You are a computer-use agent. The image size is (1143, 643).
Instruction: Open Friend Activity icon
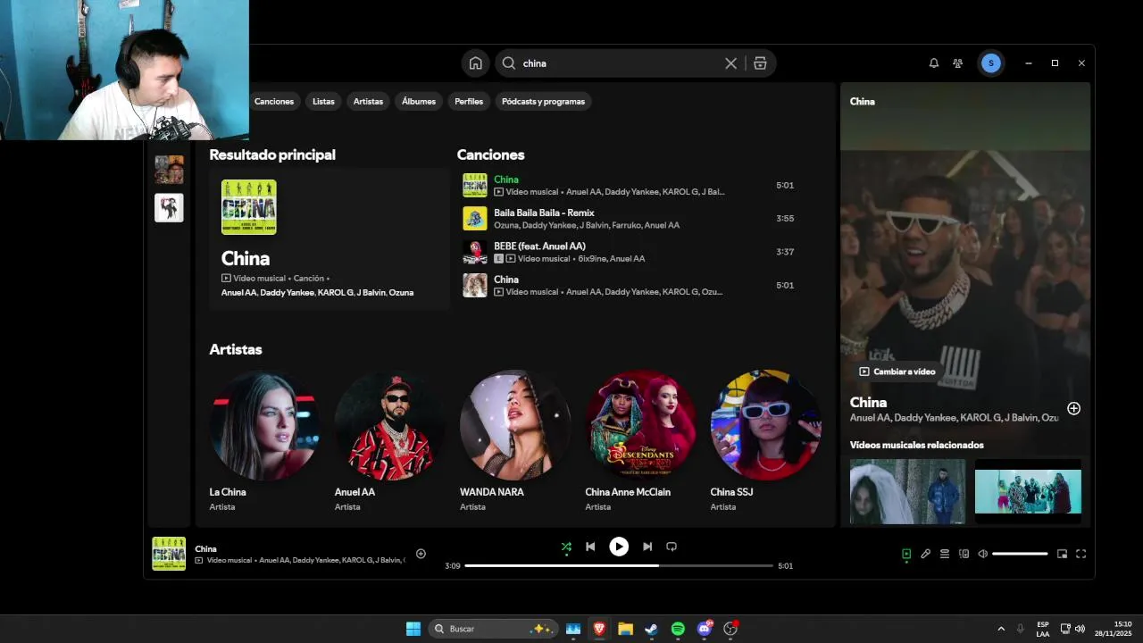958,63
